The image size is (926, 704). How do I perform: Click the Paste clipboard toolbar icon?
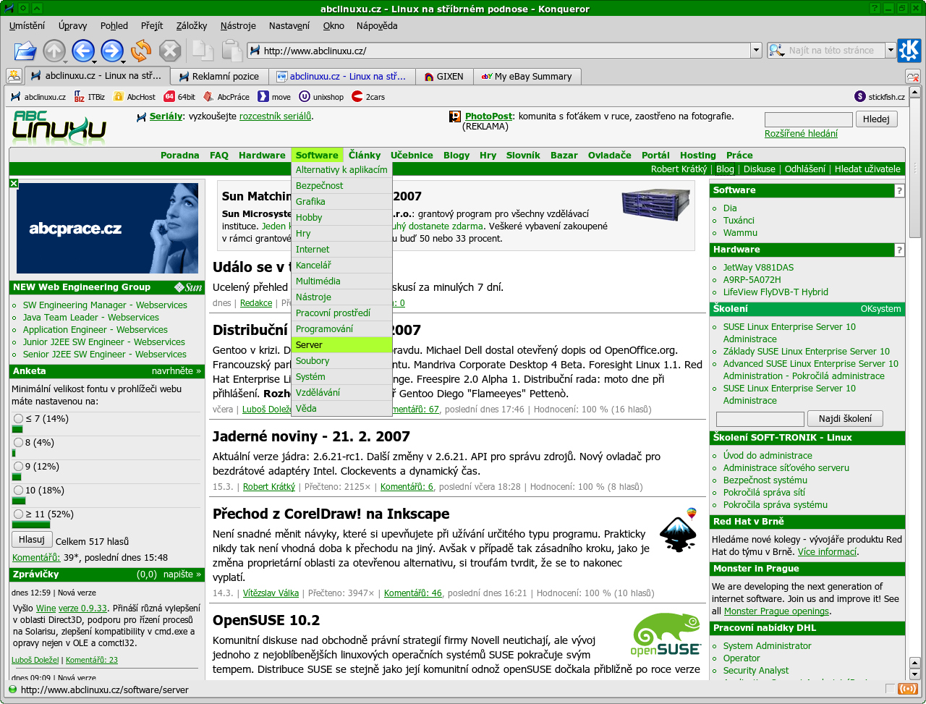coord(231,51)
